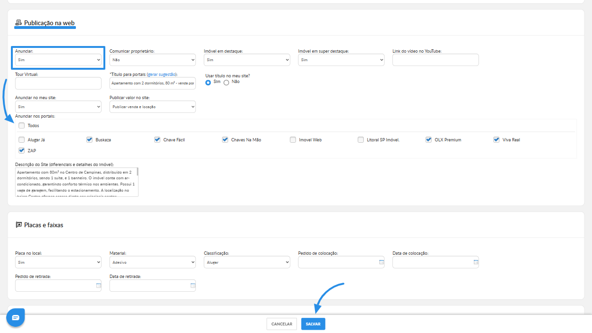The height and width of the screenshot is (333, 592).
Task: Open the Imóvel em destaque dropdown
Action: [247, 60]
